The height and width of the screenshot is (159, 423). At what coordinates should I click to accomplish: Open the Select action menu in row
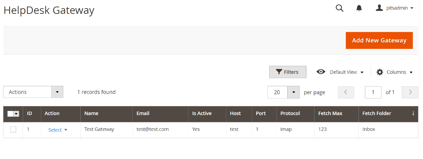[x=58, y=130]
